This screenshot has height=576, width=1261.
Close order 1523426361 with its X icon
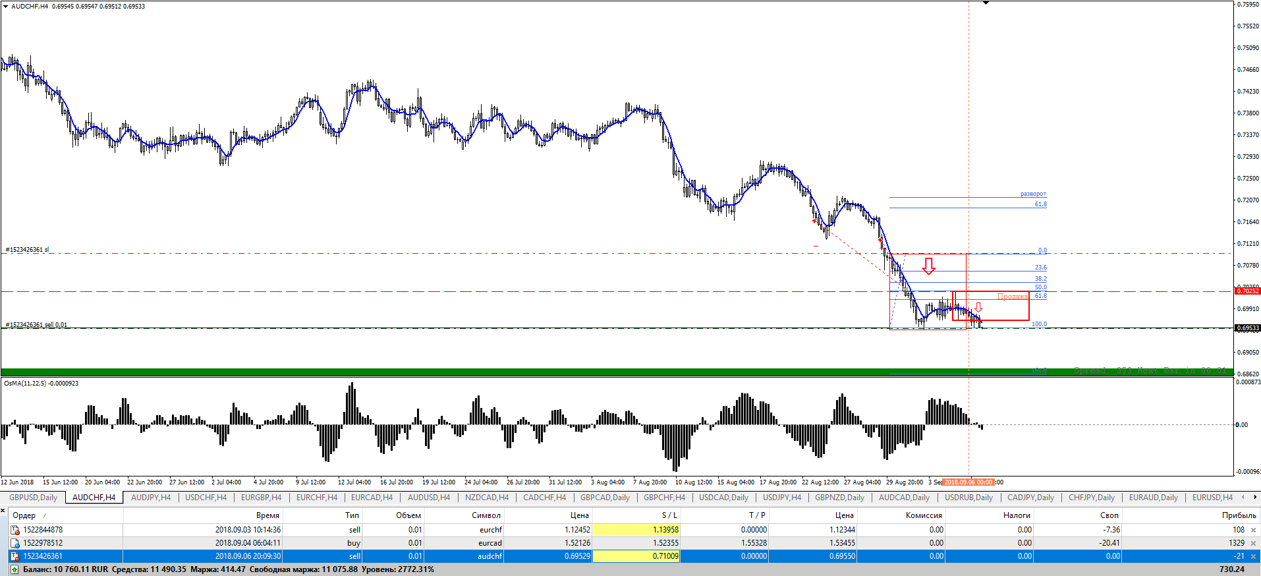(x=1253, y=556)
